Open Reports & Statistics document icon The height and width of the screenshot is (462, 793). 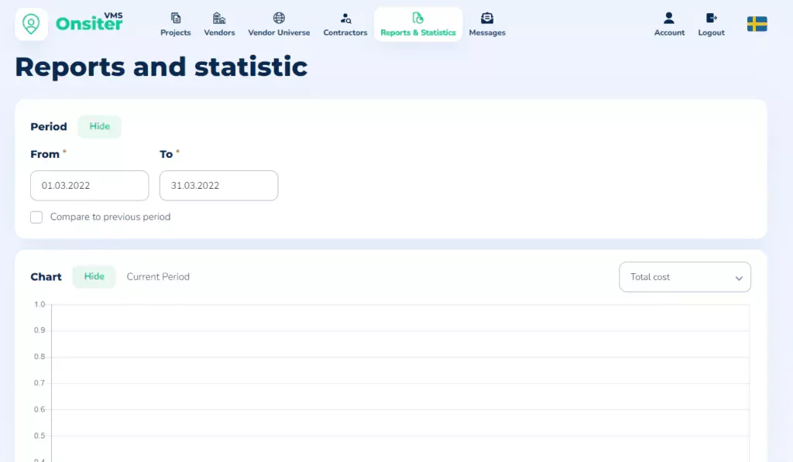[418, 18]
